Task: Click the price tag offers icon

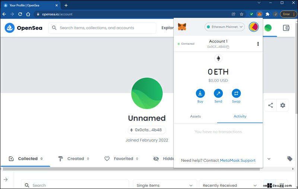Action: click(290, 158)
